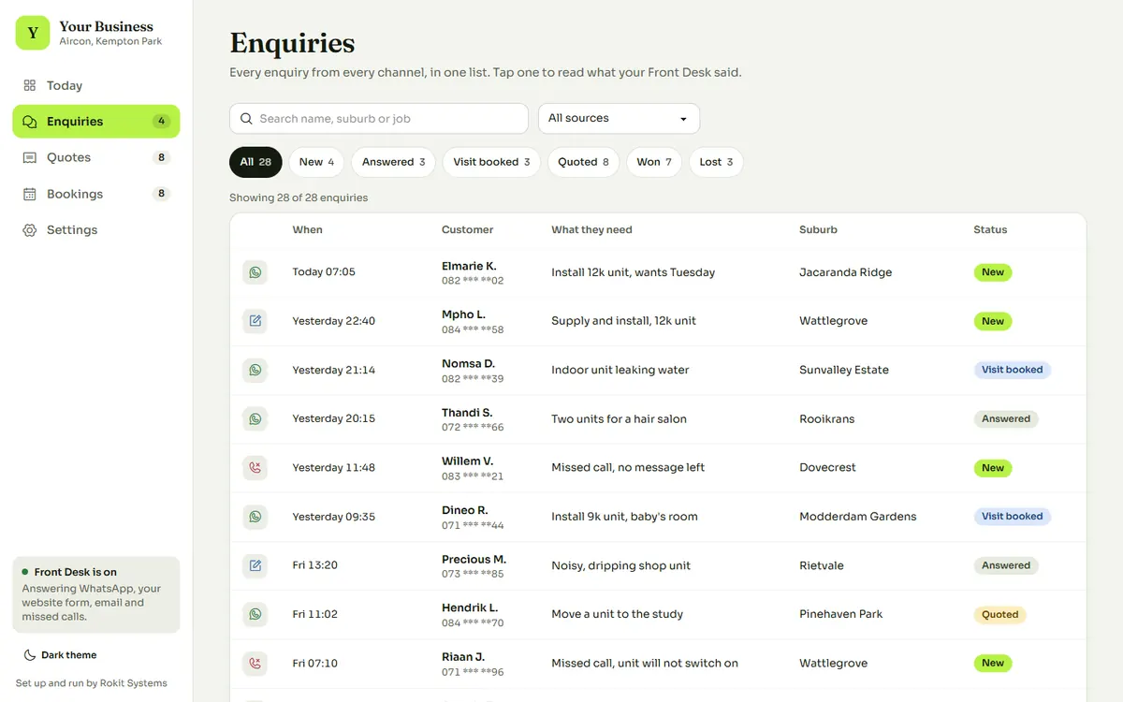Image resolution: width=1123 pixels, height=702 pixels.
Task: Open enquiry 'Indoor unit leaking water'
Action: pyautogui.click(x=620, y=370)
